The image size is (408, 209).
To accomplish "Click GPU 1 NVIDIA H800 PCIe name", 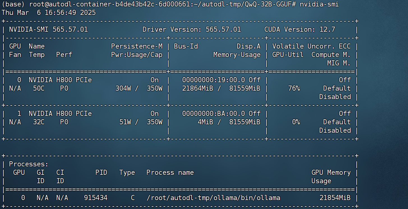I will [60, 114].
